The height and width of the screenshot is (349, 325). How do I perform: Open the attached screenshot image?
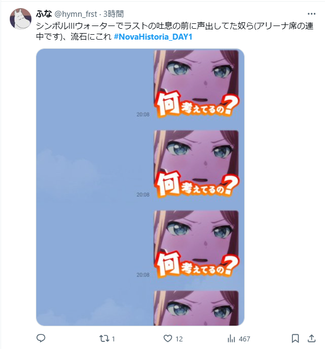pos(140,187)
